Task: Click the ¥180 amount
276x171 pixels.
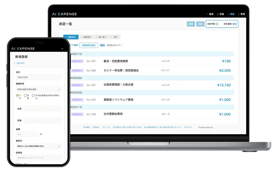Action: [x=226, y=61]
